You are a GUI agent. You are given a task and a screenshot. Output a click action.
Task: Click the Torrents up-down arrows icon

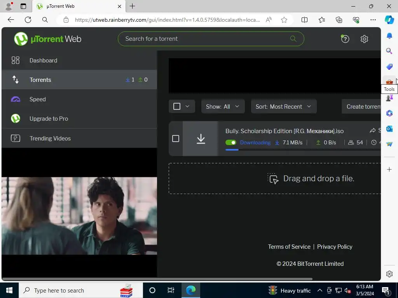(16, 80)
